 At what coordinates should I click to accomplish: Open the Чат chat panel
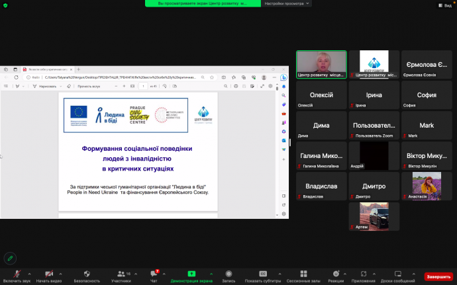pyautogui.click(x=154, y=274)
